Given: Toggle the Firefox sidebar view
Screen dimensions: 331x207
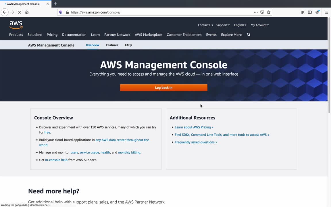Looking at the screenshot, I should pyautogui.click(x=310, y=12).
